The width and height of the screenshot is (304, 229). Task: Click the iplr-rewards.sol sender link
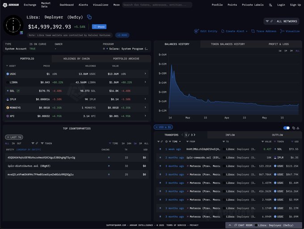coord(203,157)
